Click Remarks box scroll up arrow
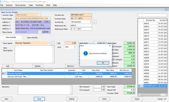169x102 pixels. click(x=71, y=86)
